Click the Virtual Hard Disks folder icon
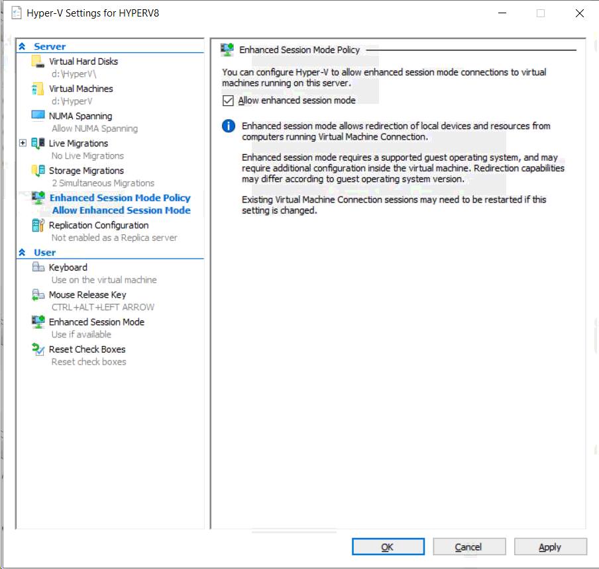The height and width of the screenshot is (569, 599). coord(38,62)
